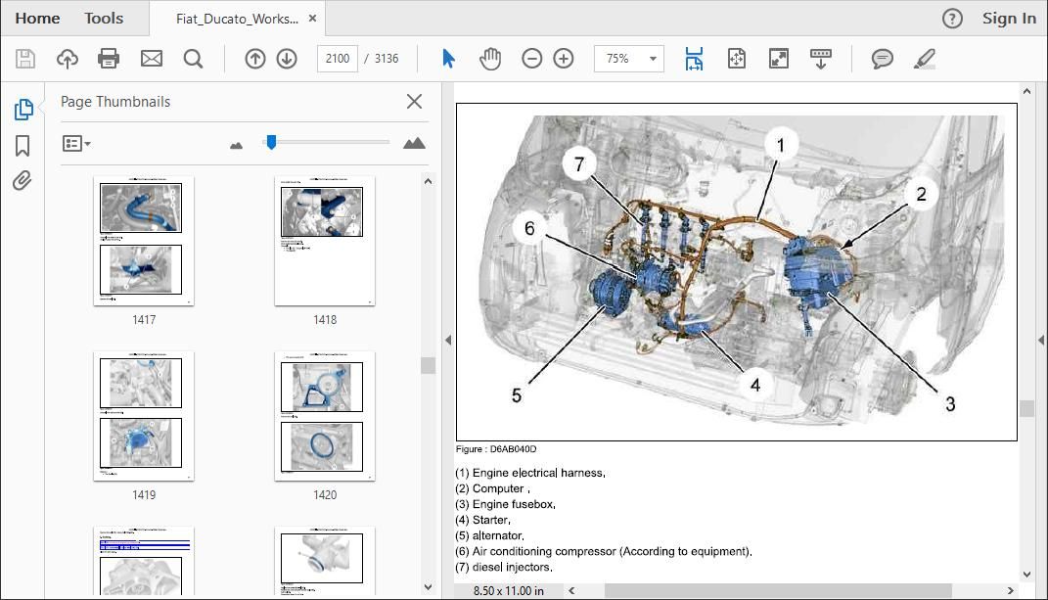
Task: Select the highlighter pen tool
Action: (x=925, y=59)
